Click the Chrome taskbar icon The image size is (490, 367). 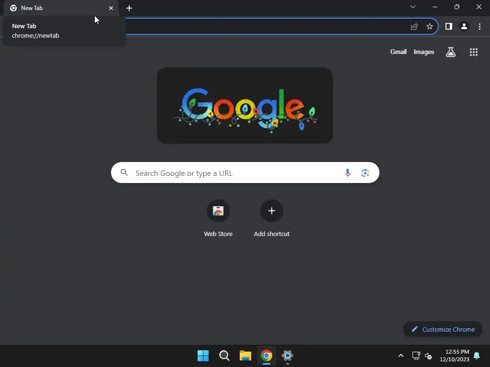click(x=267, y=356)
